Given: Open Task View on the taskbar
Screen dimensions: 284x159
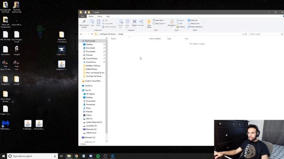Looking at the screenshot, I should pos(61,156).
